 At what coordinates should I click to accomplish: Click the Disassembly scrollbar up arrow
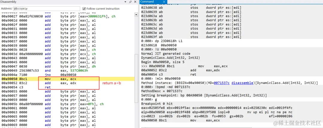[x=136, y=15]
